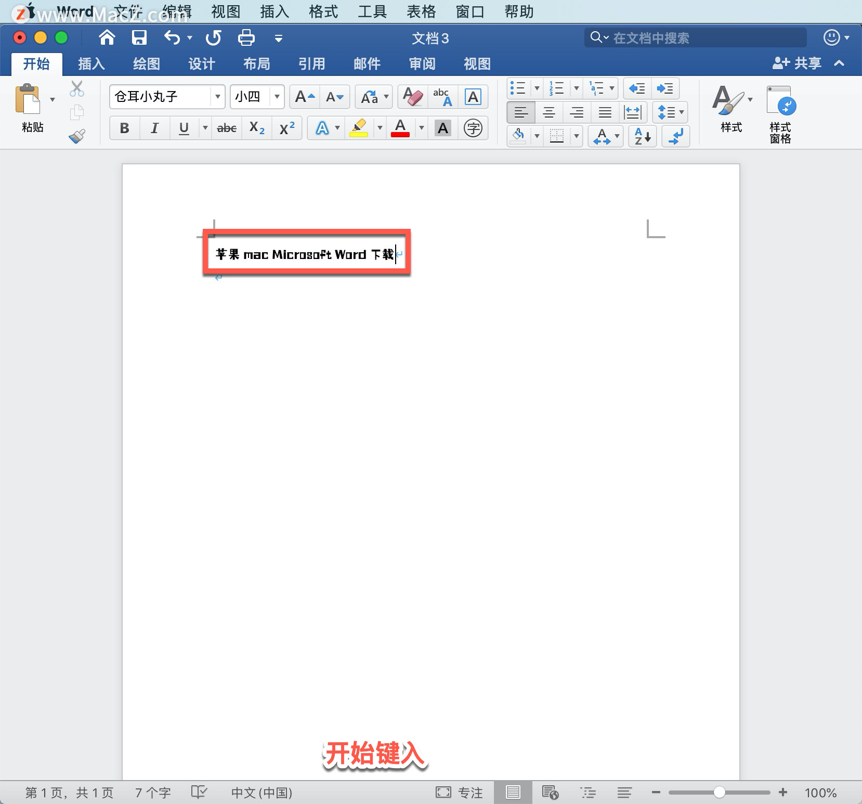Cut selection with scissors icon
862x804 pixels.
pos(77,88)
